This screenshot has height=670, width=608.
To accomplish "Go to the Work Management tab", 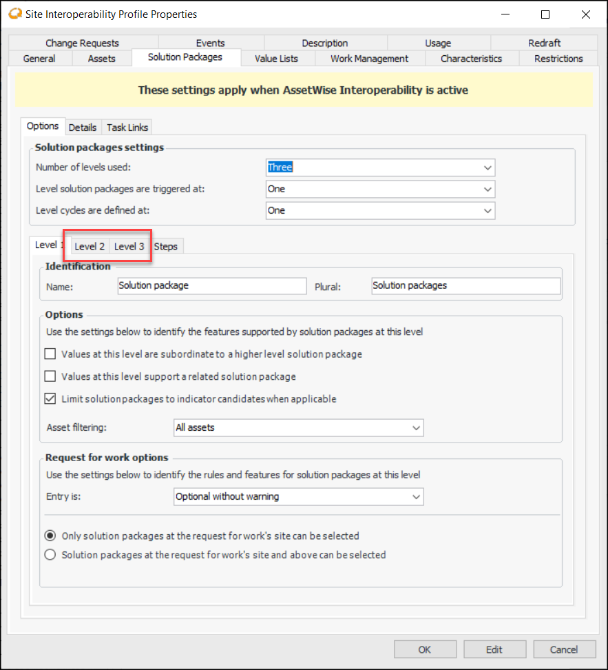I will tap(369, 59).
